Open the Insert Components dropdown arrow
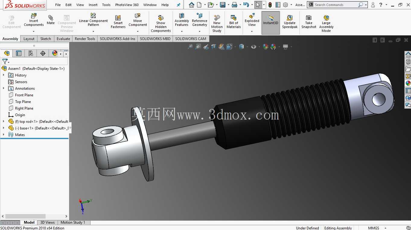411x230 pixels. tap(34, 31)
